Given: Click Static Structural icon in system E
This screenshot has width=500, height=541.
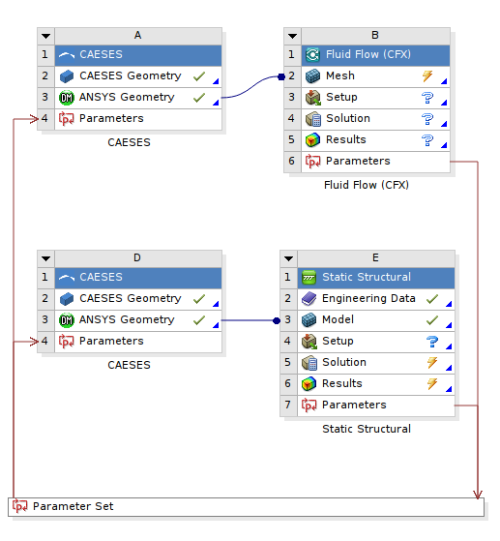Looking at the screenshot, I should coord(309,278).
